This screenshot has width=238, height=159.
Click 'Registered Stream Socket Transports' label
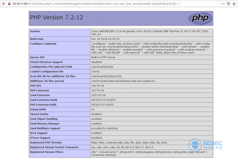54,147
